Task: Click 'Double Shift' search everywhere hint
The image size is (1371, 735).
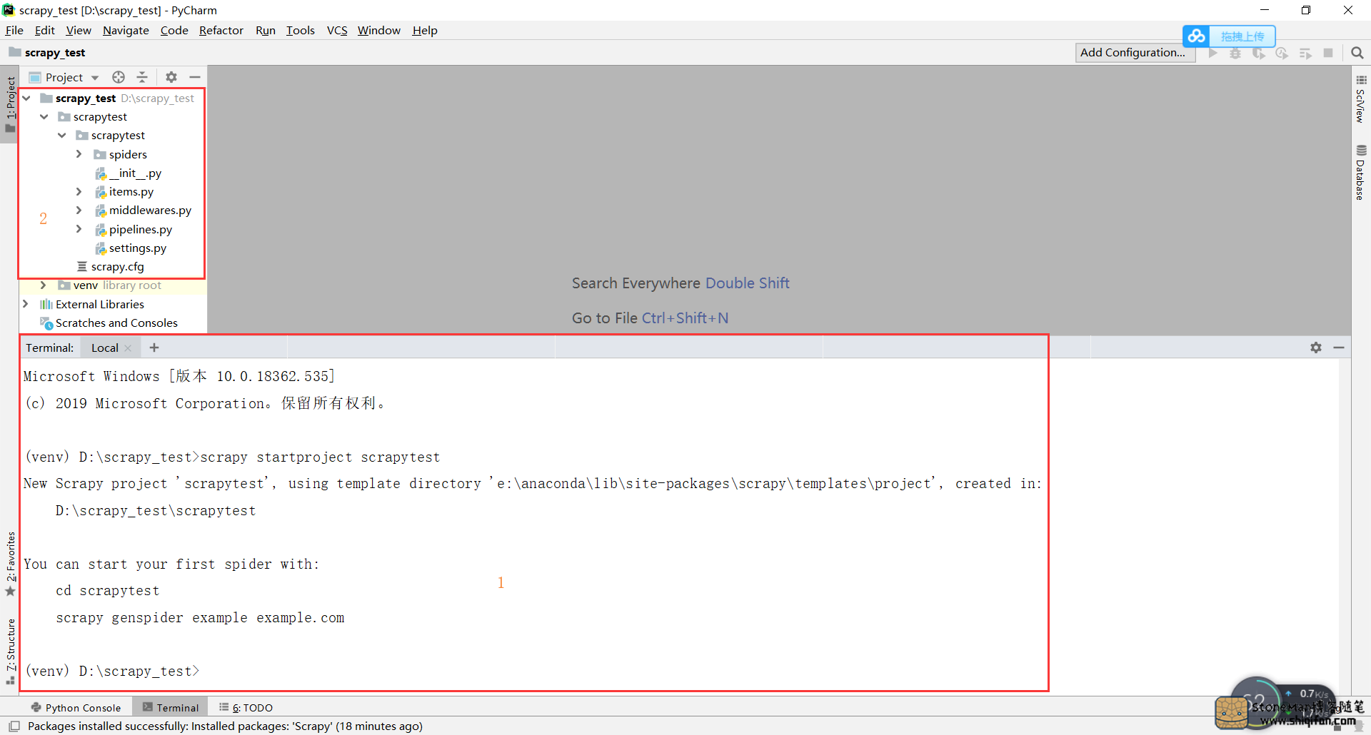Action: point(748,283)
